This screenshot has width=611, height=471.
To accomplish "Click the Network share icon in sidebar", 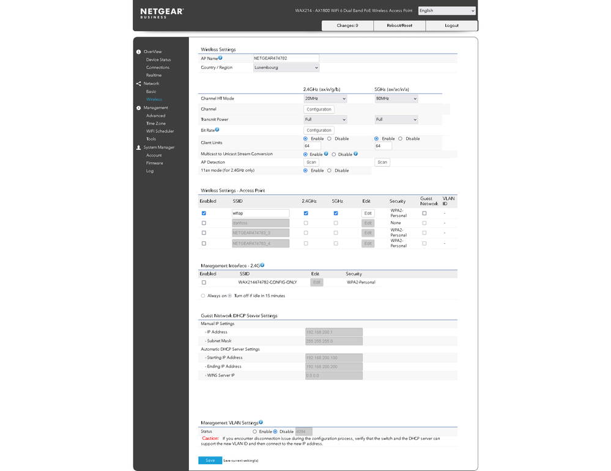I will tap(138, 84).
